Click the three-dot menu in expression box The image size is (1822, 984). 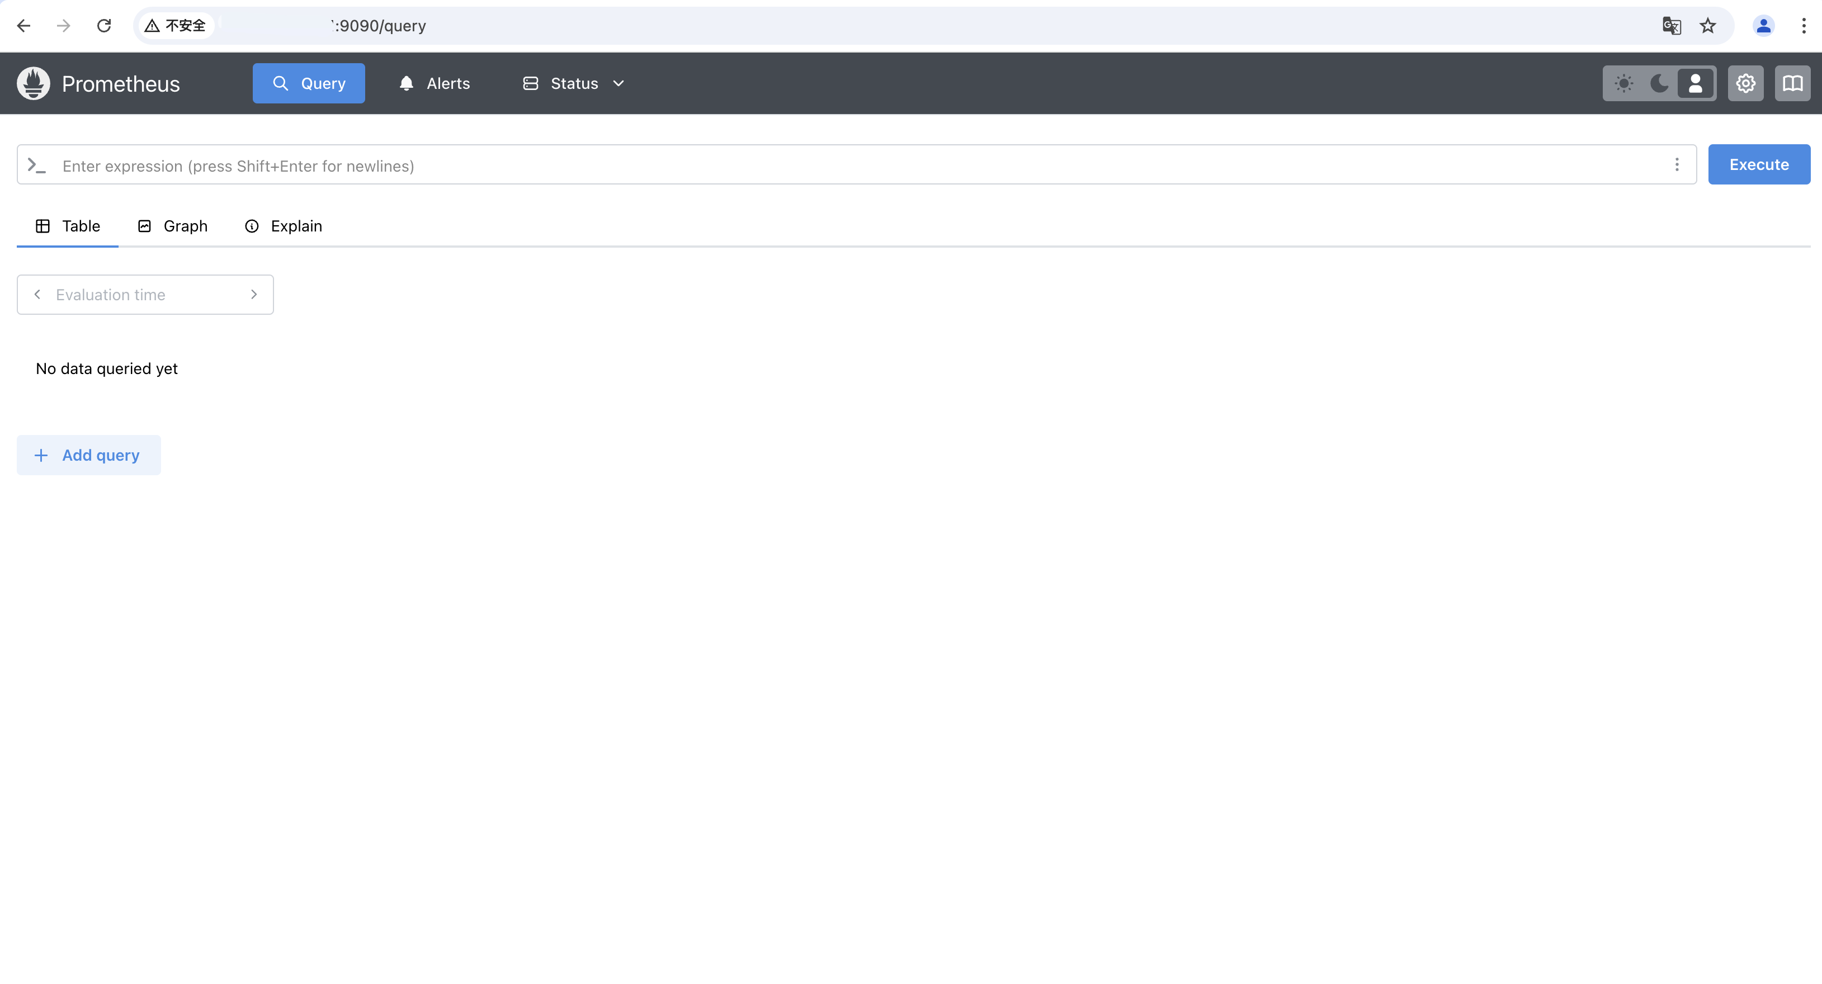point(1676,165)
